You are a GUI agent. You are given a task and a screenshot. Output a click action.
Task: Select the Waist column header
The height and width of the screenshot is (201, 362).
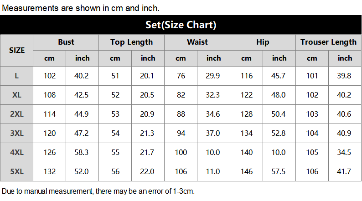[197, 42]
